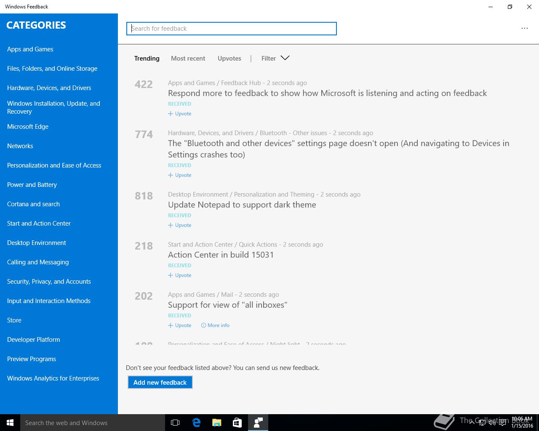Select the Calling and Messaging category
Image resolution: width=539 pixels, height=431 pixels.
[38, 262]
